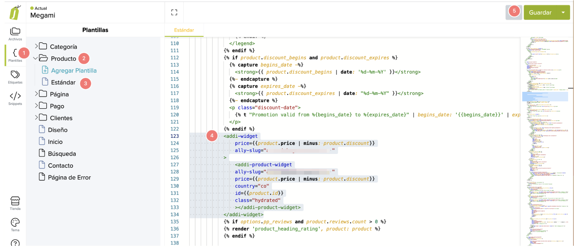Open the Diseño template file
This screenshot has height=247, width=577.
(57, 130)
